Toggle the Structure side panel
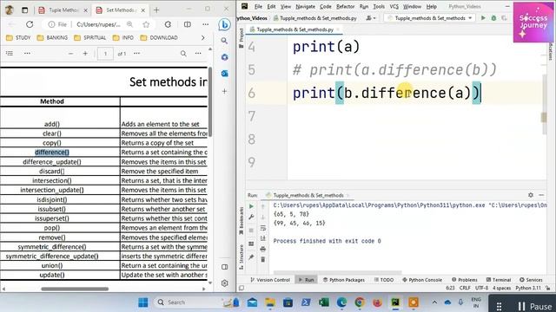The height and width of the screenshot is (312, 556). (x=242, y=257)
